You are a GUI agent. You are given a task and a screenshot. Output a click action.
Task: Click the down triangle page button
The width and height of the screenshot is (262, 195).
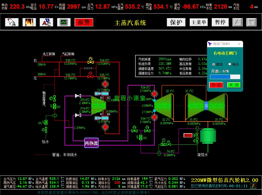(251, 22)
